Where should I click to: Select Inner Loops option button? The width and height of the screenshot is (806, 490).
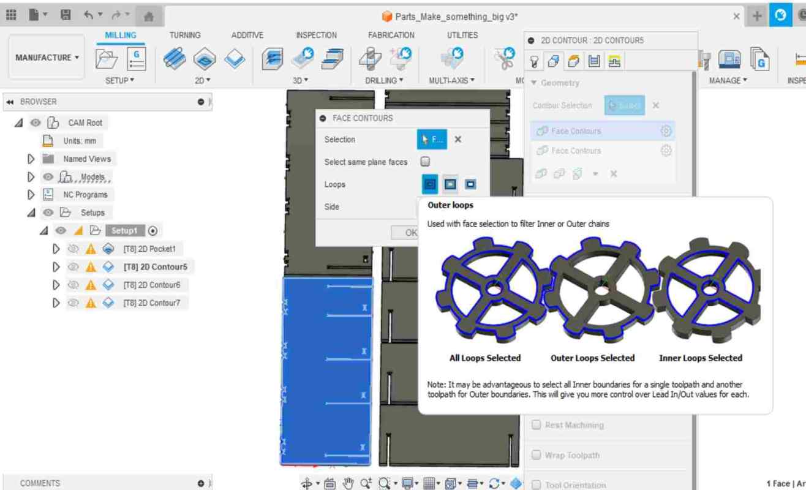(x=470, y=184)
